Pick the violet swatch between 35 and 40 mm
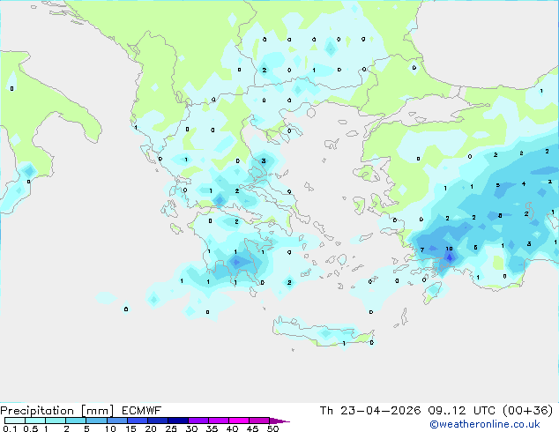Screen dimensions: 559x432 (219, 421)
